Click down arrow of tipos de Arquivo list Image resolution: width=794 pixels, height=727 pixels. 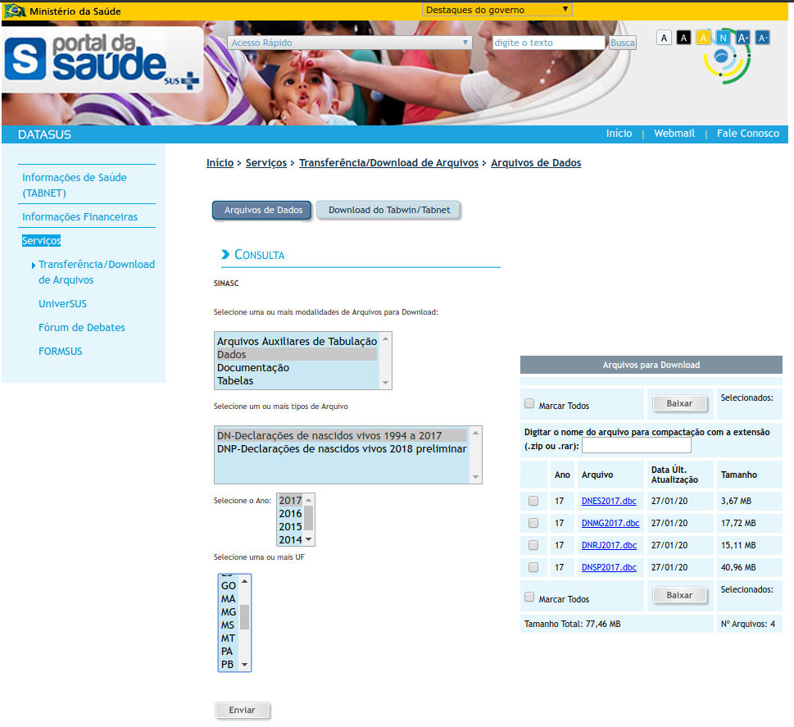[x=475, y=477]
